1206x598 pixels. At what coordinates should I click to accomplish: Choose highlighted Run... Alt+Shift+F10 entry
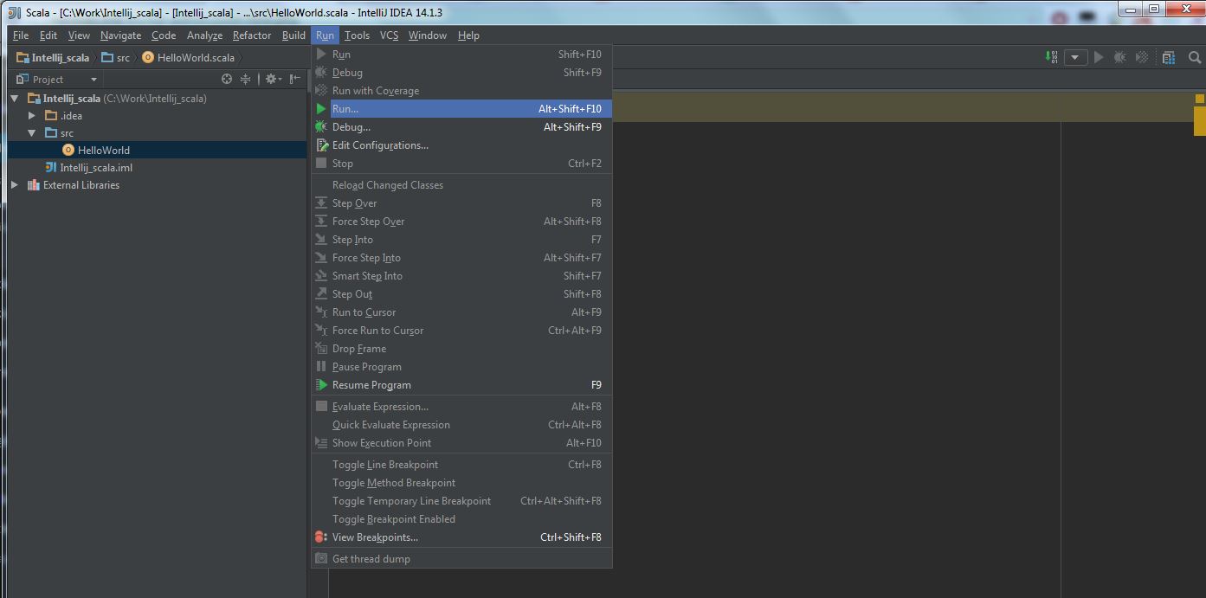[x=461, y=109]
